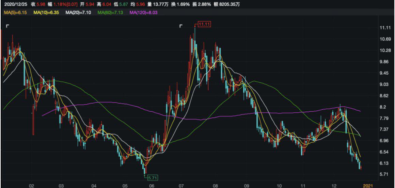Click the change value 1.18%[0.07]
395x188 pixels.
(x=65, y=4)
